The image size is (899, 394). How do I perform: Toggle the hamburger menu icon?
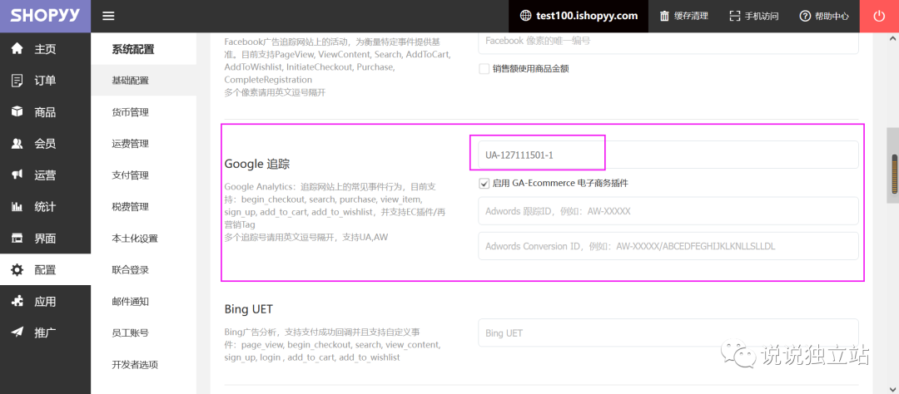coord(108,16)
